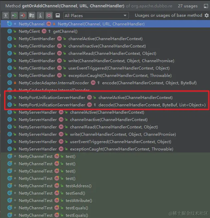Viewport: 210px width, 218px height.
Task: Click test class icon on testAddress row
Action: click(10, 186)
